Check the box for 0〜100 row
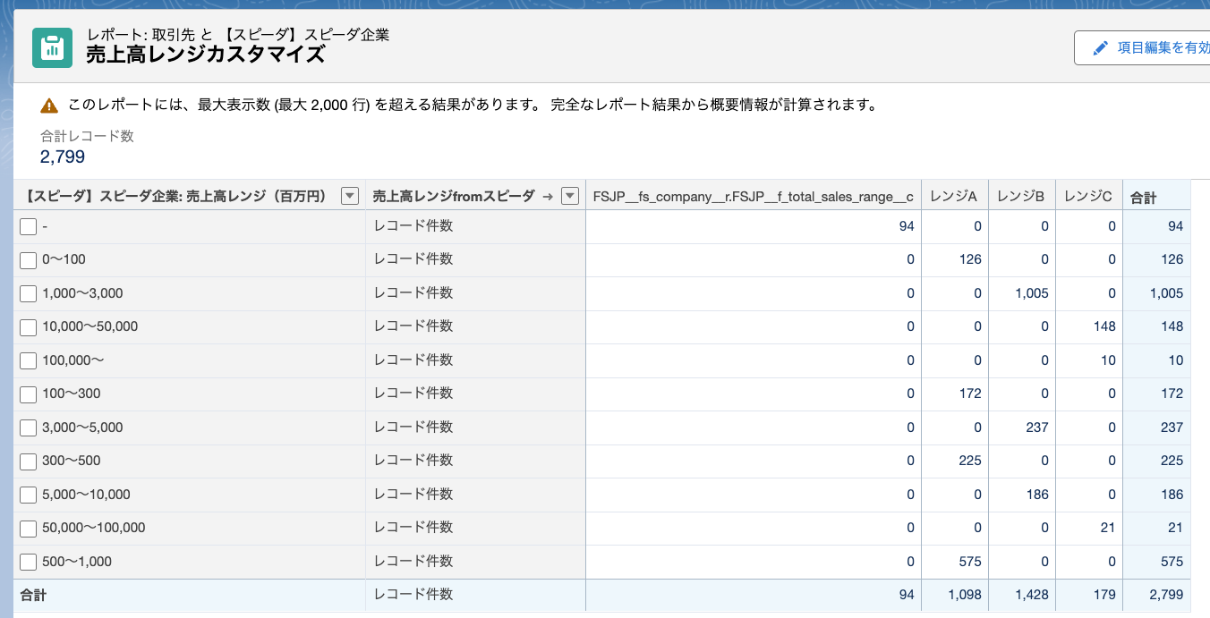Viewport: 1210px width, 618px height. click(28, 260)
